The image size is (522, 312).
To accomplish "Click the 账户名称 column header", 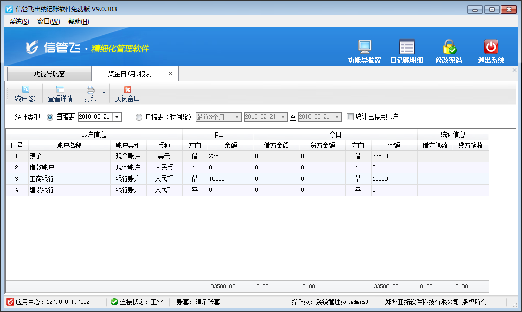I will (69, 145).
